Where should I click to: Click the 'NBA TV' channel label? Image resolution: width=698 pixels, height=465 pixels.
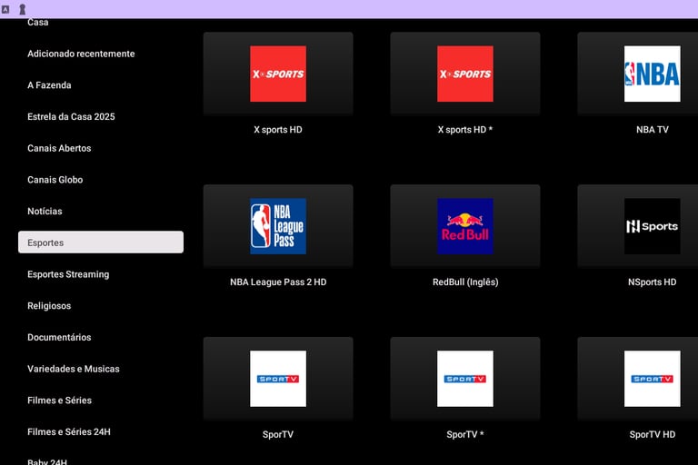pyautogui.click(x=653, y=130)
